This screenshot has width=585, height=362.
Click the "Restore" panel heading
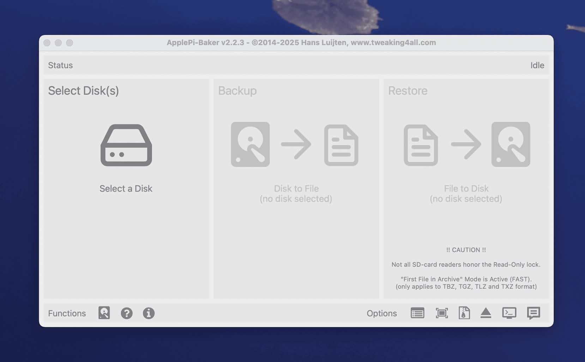pyautogui.click(x=408, y=91)
